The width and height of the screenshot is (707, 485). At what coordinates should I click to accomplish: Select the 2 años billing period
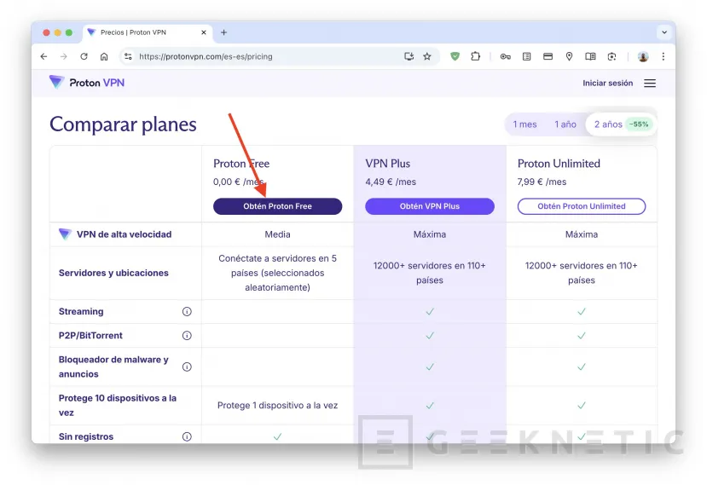pos(621,124)
